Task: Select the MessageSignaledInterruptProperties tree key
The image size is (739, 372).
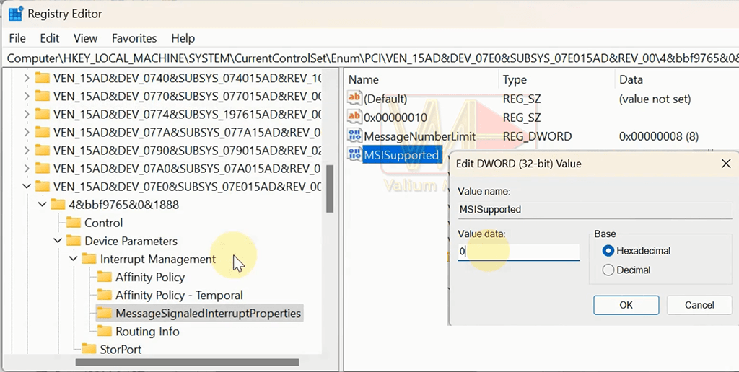Action: [208, 313]
